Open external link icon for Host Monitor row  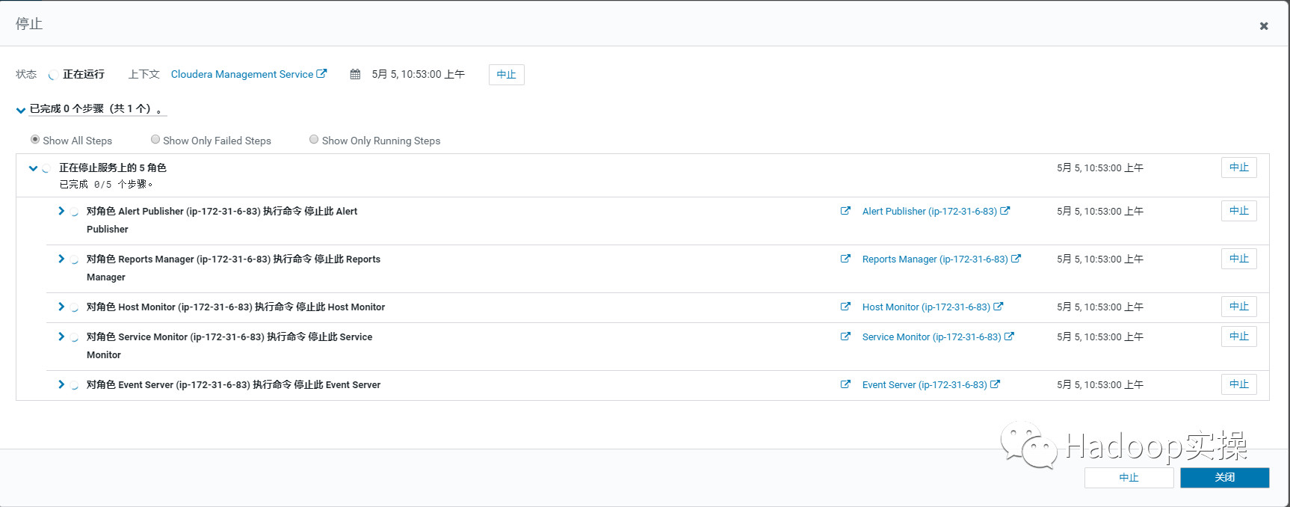(x=845, y=307)
